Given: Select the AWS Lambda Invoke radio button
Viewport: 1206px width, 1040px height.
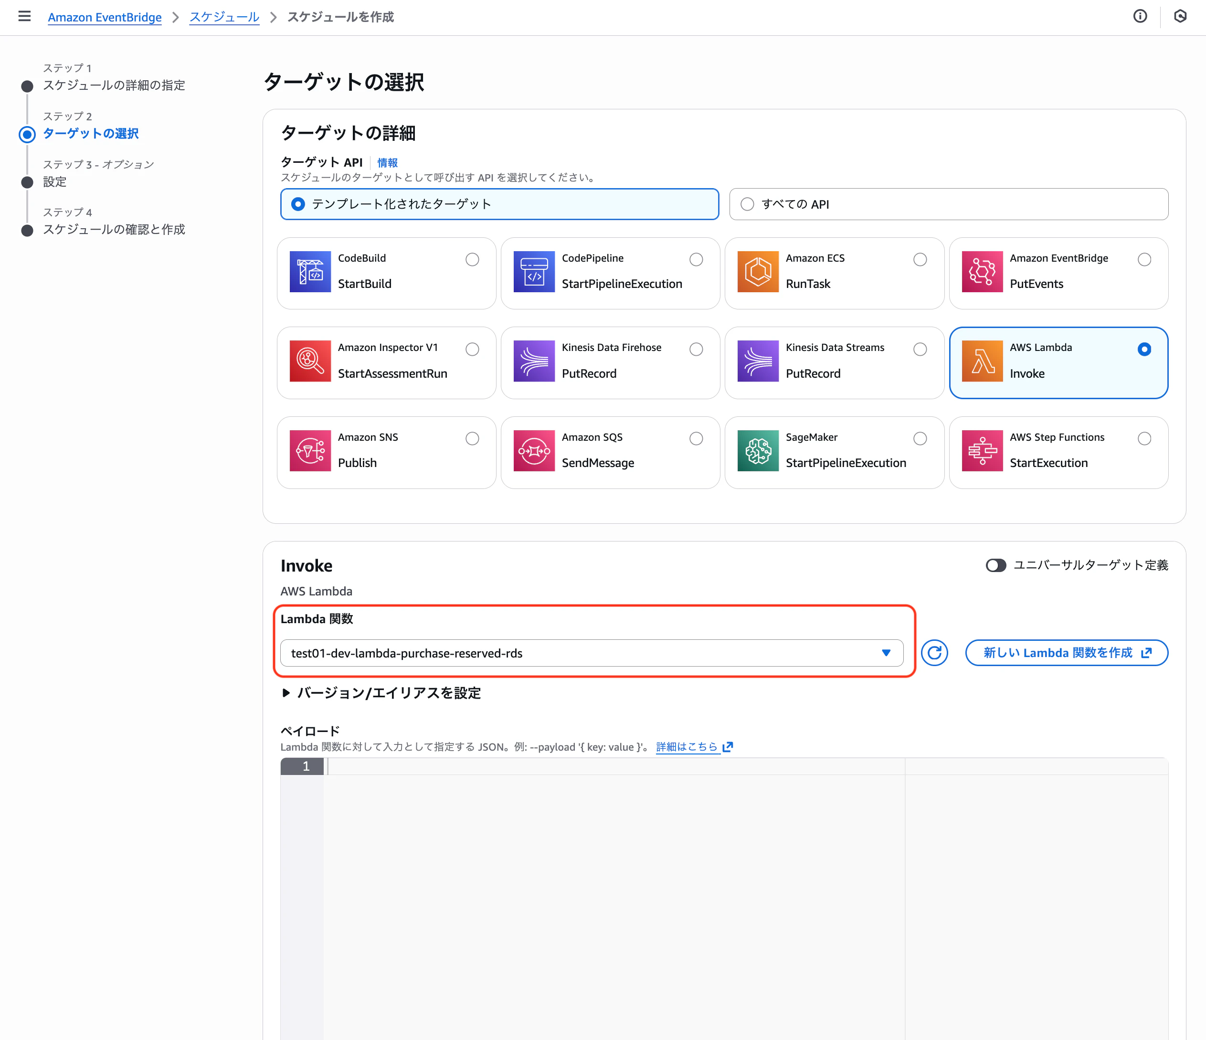Looking at the screenshot, I should point(1144,349).
